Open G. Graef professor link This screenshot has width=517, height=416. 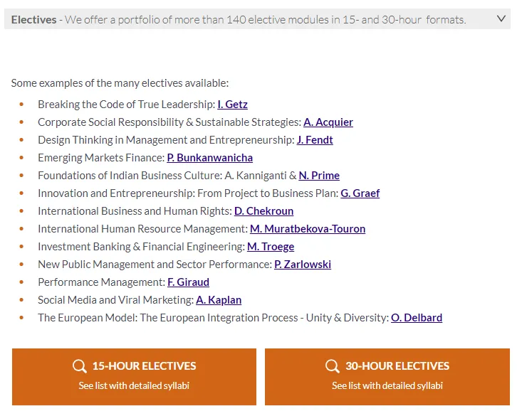[360, 193]
